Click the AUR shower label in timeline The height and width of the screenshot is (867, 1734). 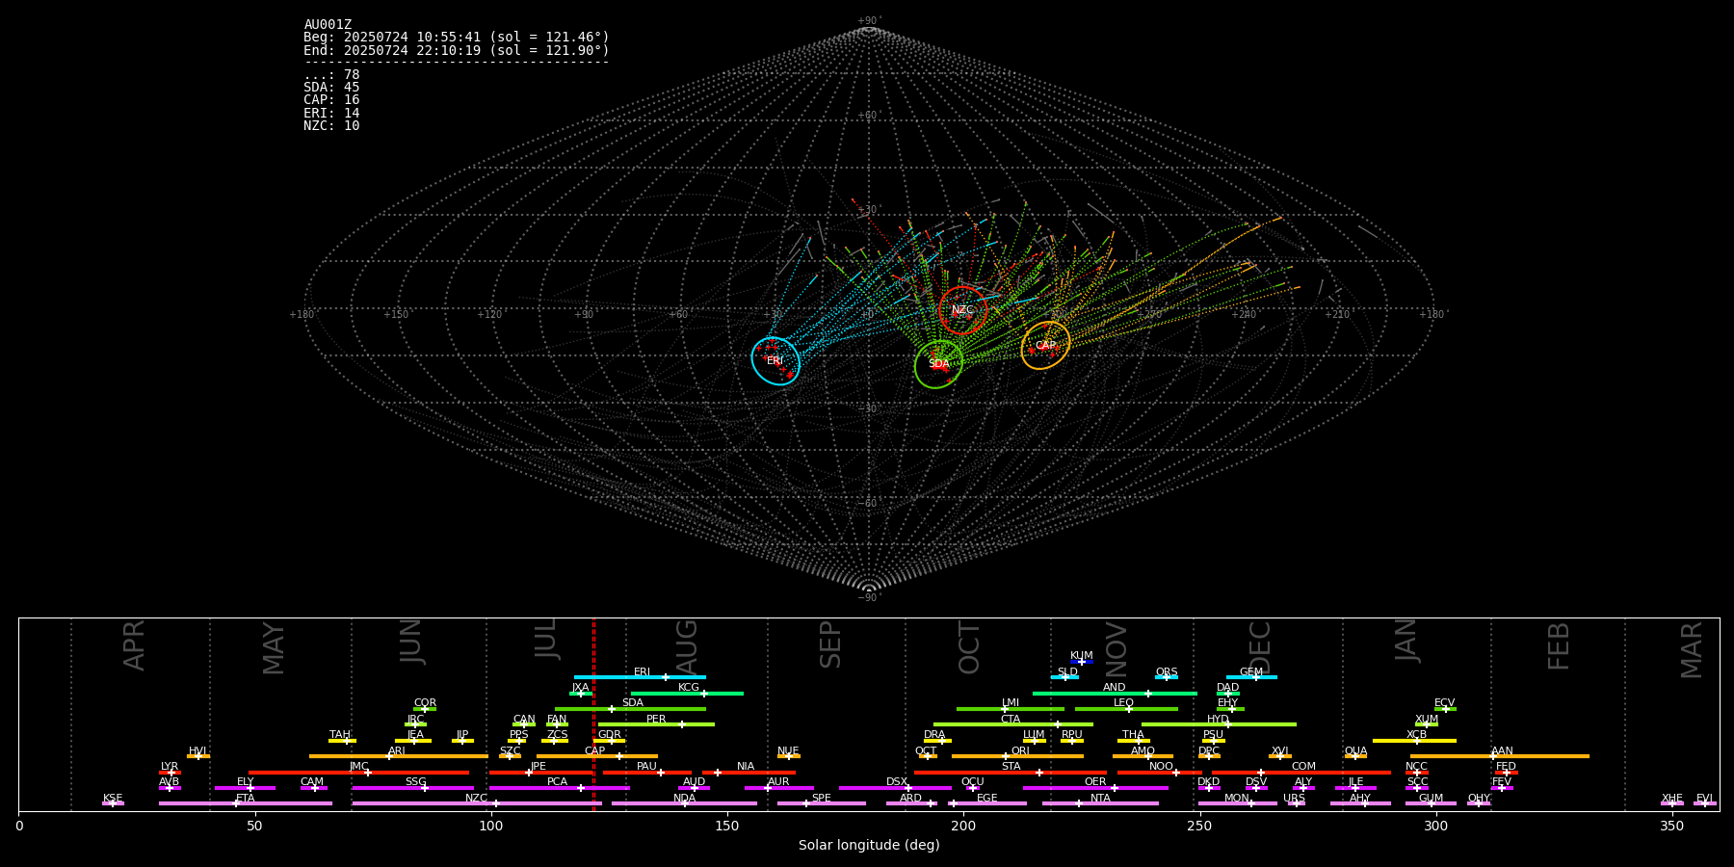click(x=778, y=782)
